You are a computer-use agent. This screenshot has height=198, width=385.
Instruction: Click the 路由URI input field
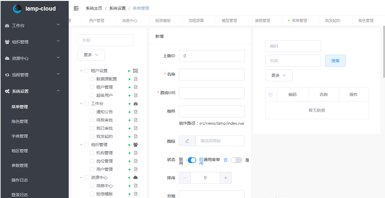point(211,93)
